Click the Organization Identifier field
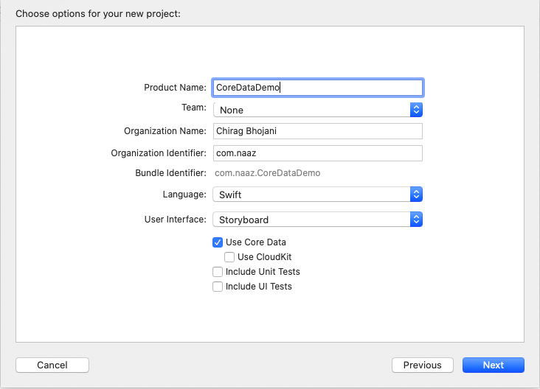 pos(317,153)
